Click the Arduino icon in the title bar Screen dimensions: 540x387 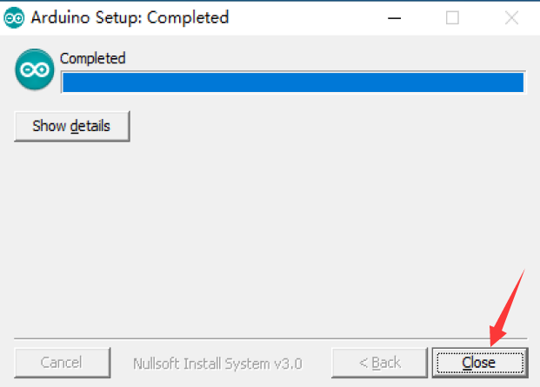tap(14, 17)
